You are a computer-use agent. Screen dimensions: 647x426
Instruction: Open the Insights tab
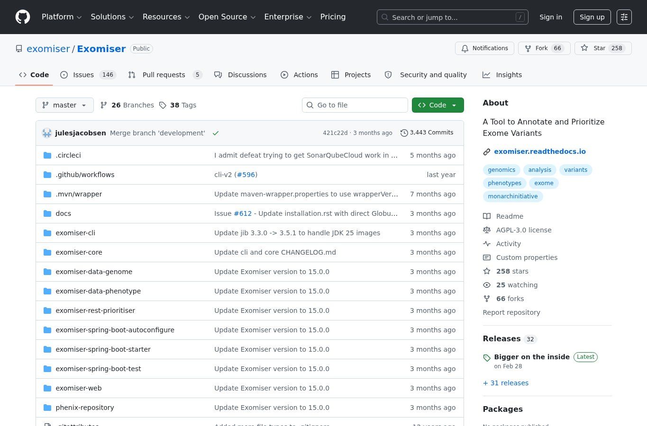pyautogui.click(x=502, y=75)
